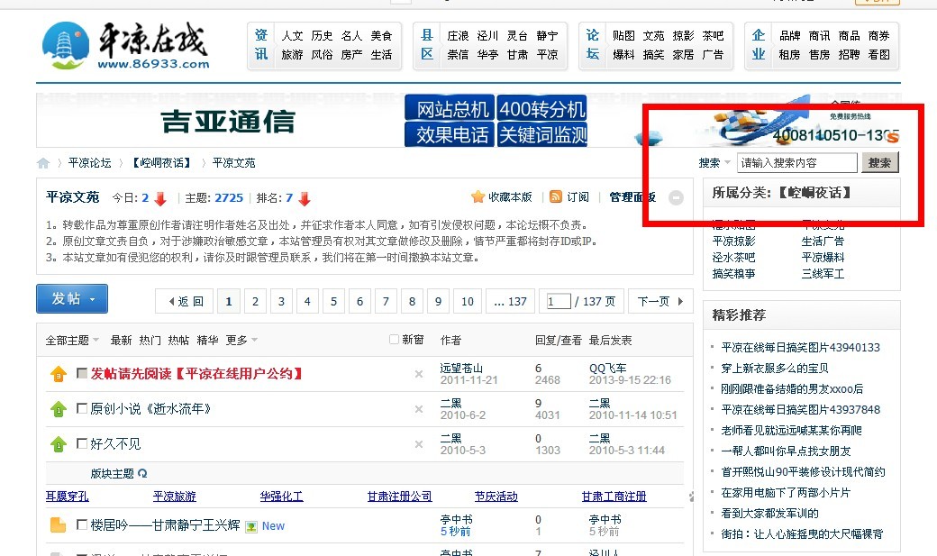Collapse the forum header with minus icon
Screen dimensions: 937x556
[x=676, y=197]
